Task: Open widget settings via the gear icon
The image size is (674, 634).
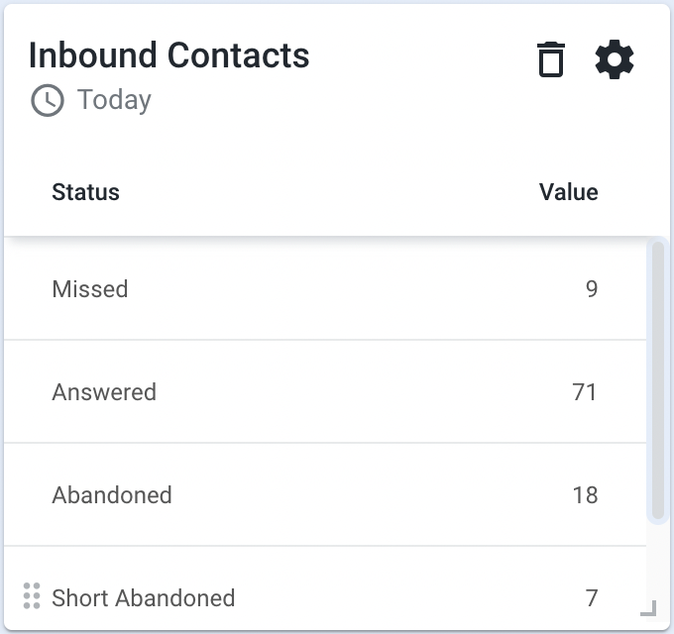Action: click(615, 59)
